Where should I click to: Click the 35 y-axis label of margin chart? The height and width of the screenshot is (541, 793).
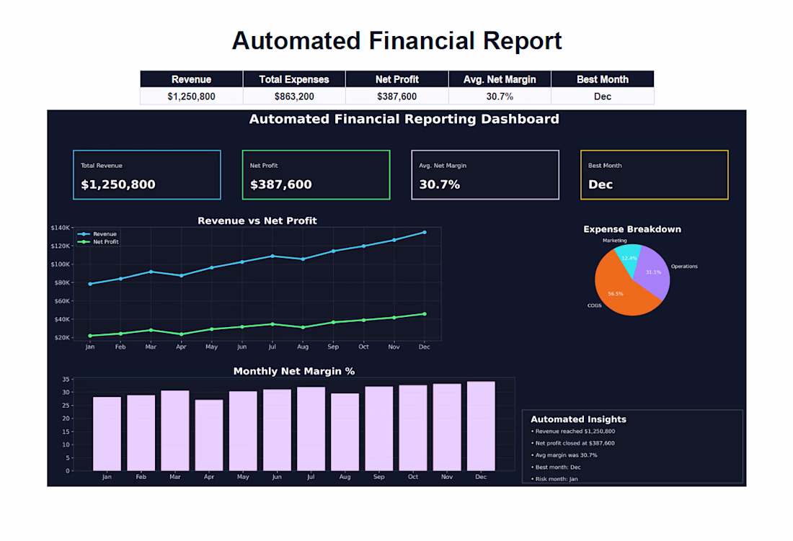pyautogui.click(x=66, y=380)
